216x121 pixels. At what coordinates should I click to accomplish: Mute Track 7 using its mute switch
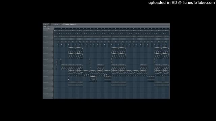click(53, 69)
